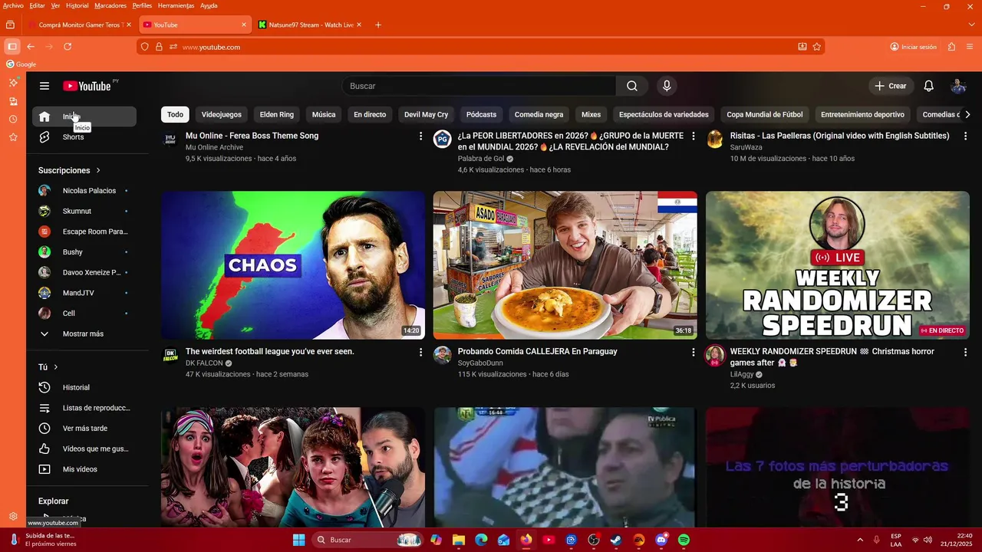Show hidden system tray icons

tap(859, 540)
